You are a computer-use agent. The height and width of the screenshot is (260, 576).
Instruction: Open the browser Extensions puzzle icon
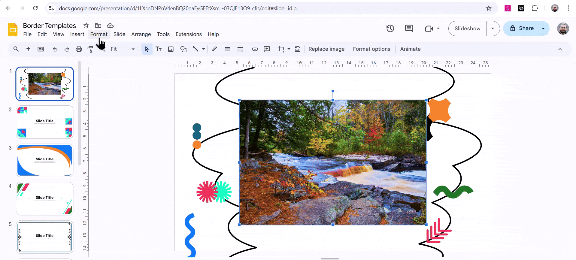coord(535,8)
